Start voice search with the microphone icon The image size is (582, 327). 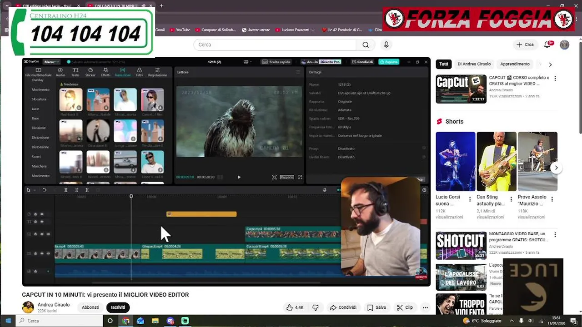(x=386, y=45)
